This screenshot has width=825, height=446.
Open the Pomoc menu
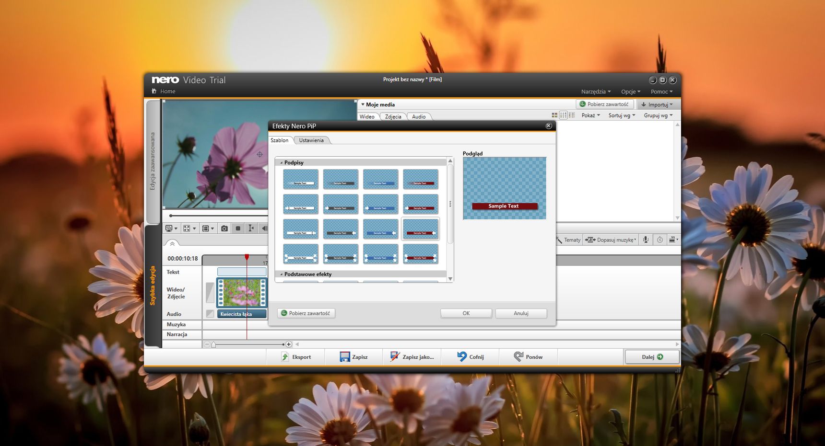[x=661, y=91]
